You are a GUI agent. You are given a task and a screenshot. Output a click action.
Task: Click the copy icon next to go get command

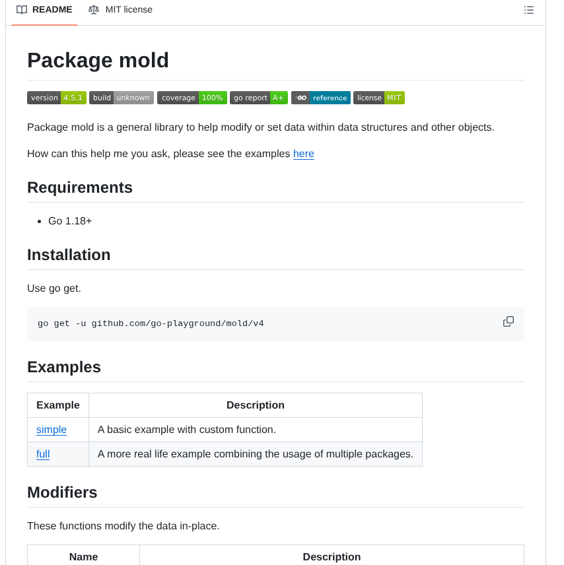coord(508,321)
